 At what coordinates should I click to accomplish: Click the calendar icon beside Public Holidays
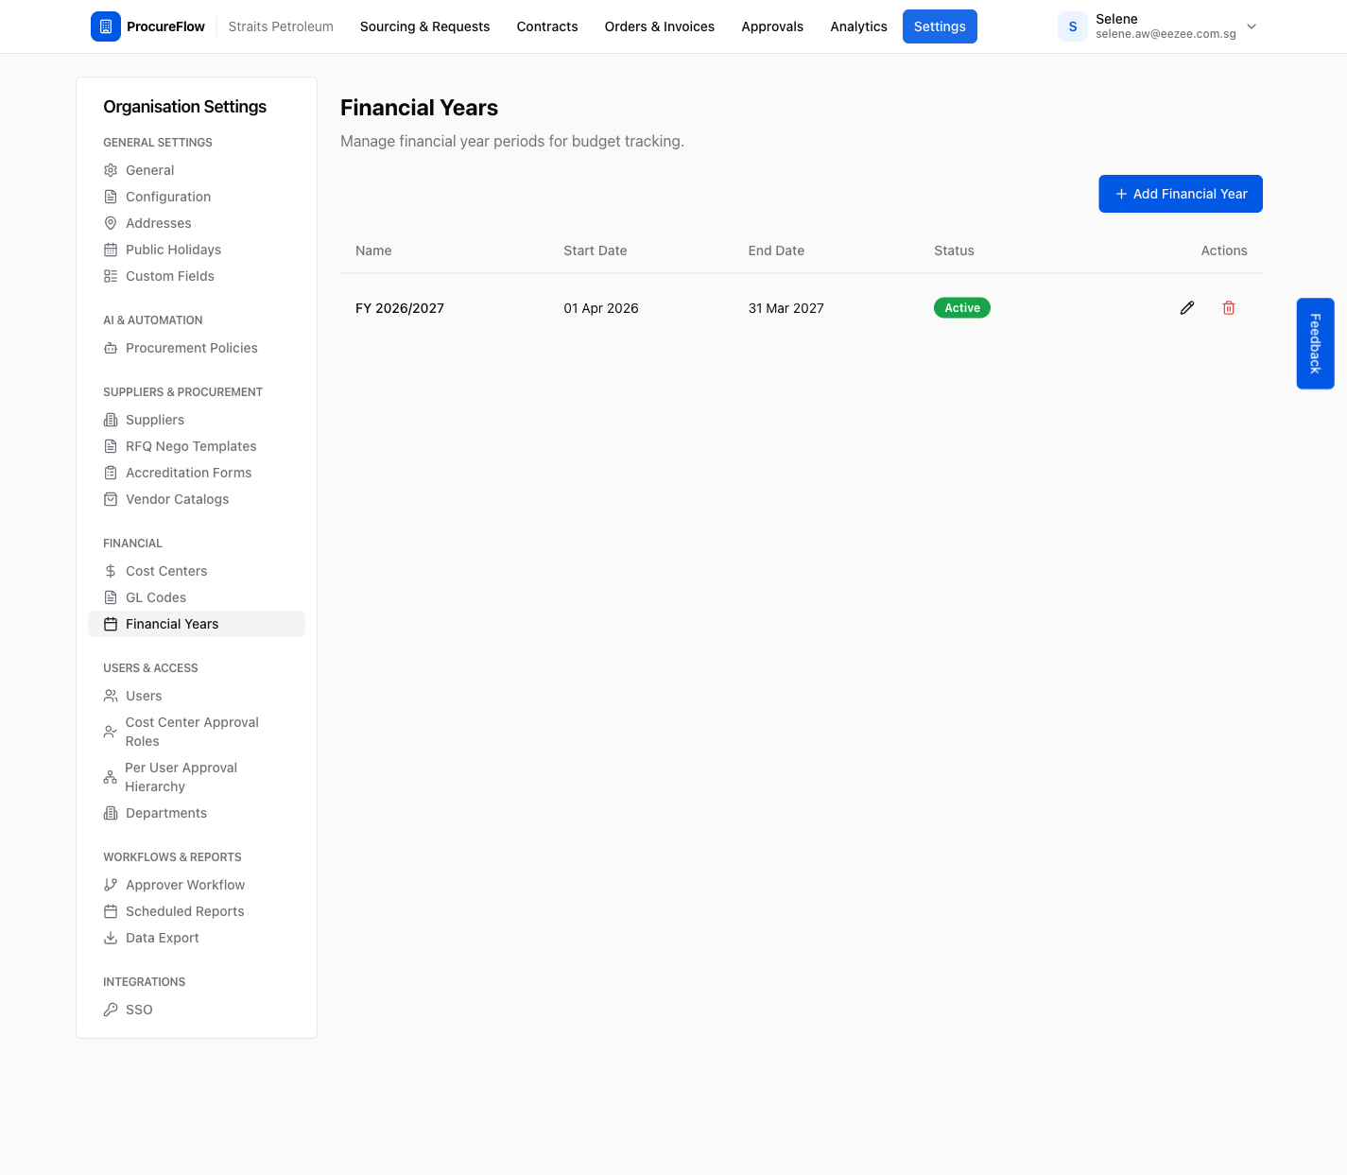click(111, 250)
